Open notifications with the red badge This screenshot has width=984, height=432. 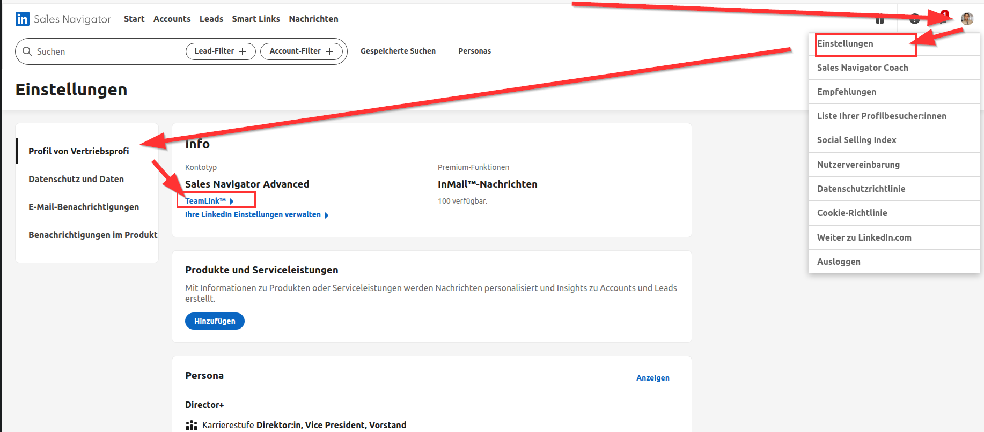pos(942,19)
